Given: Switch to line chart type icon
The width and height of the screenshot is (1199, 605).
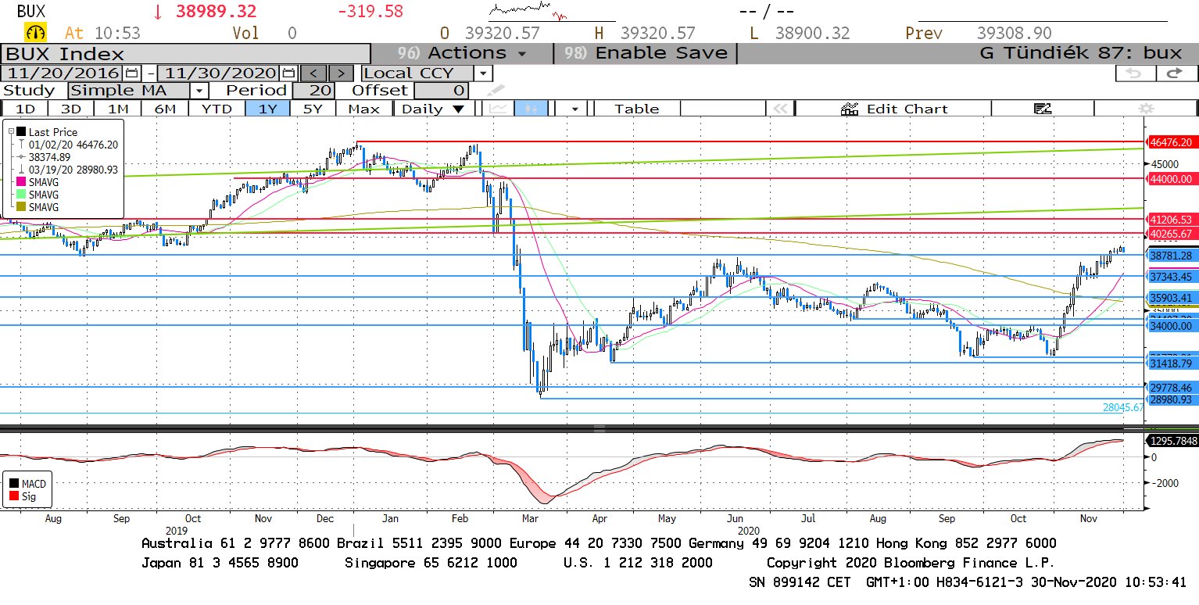Looking at the screenshot, I should click(496, 109).
